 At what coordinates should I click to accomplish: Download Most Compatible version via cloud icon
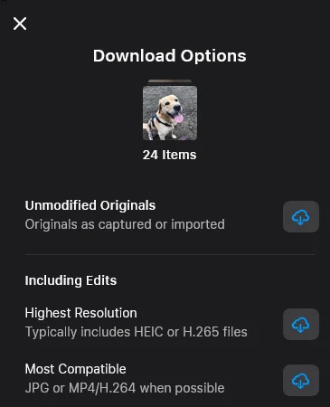[x=301, y=381]
